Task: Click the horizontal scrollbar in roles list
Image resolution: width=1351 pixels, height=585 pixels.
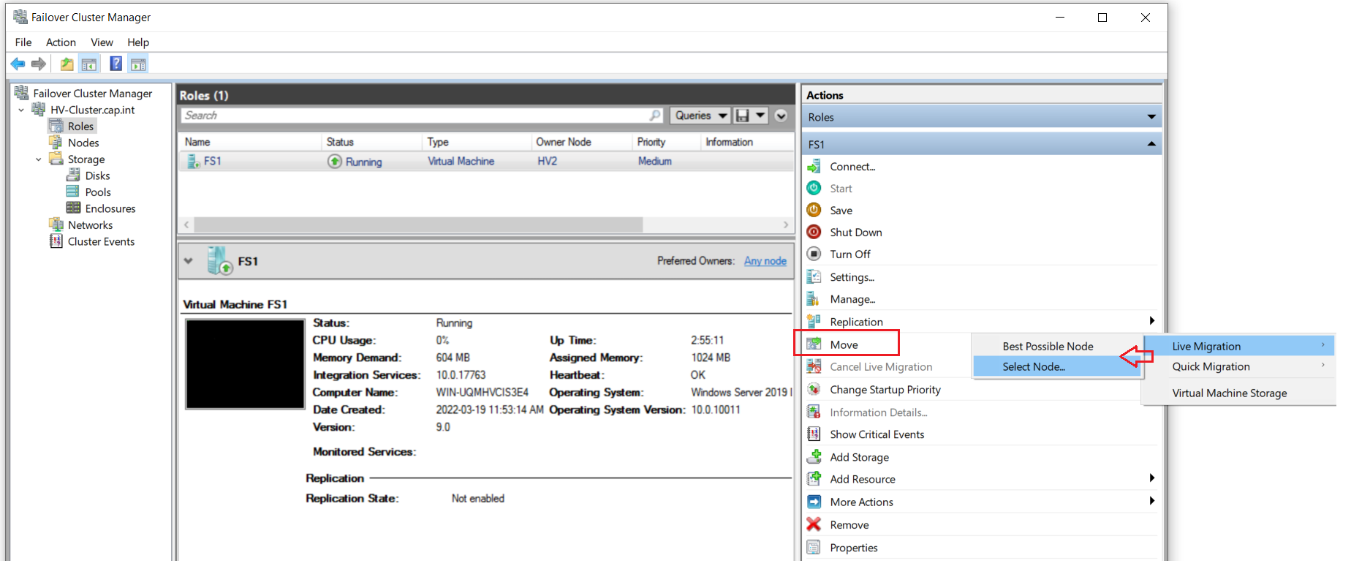Action: click(x=418, y=224)
